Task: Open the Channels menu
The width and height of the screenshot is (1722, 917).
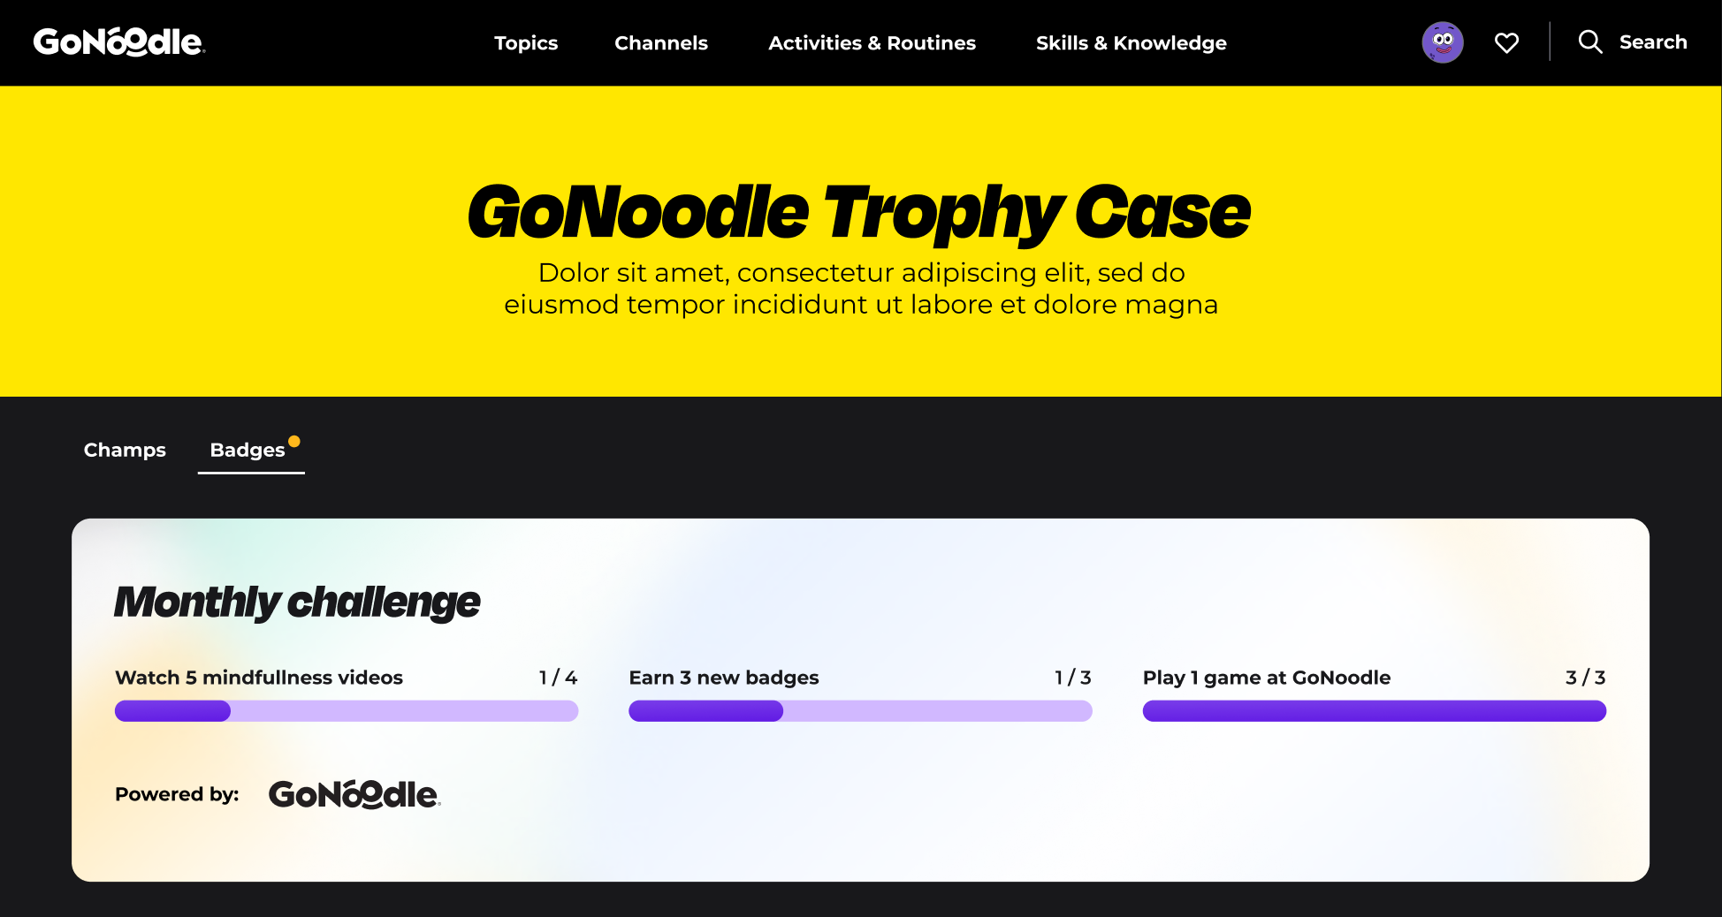Action: [x=661, y=43]
